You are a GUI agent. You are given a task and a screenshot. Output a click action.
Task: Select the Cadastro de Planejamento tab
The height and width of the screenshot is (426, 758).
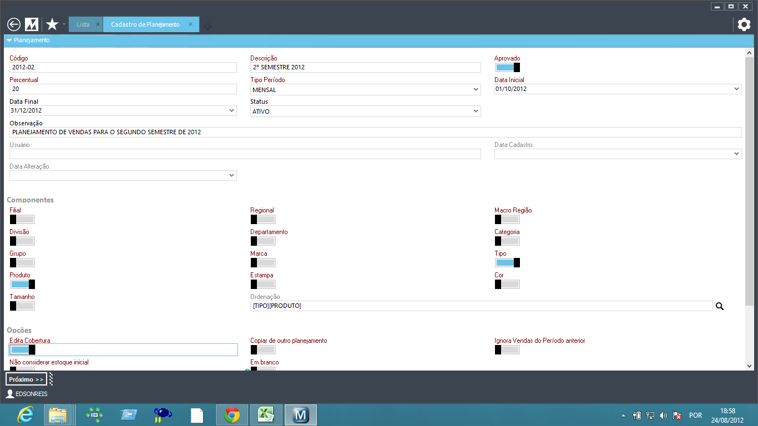click(x=145, y=25)
